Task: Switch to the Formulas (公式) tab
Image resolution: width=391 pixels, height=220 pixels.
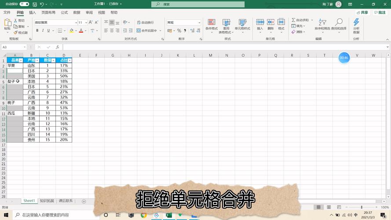Action: pyautogui.click(x=64, y=12)
